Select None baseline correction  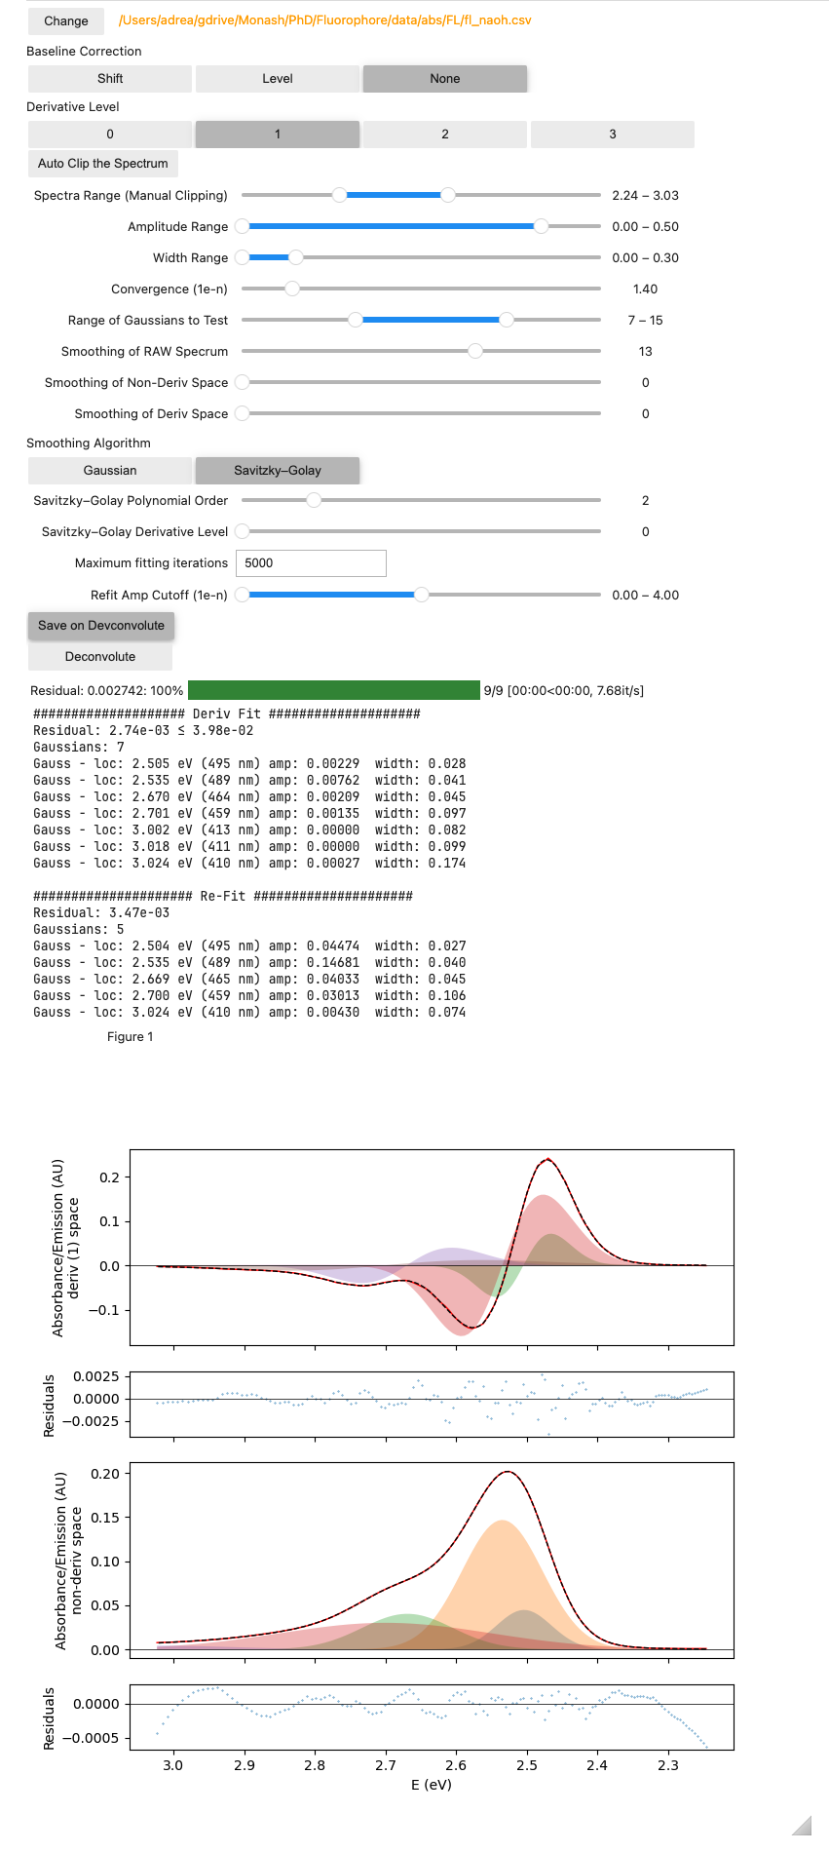(x=445, y=79)
